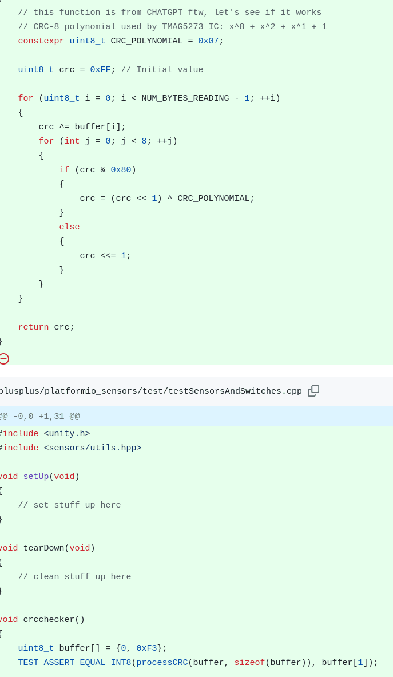Click the CRC-8 polynomial TMAG5273 comment line
This screenshot has height=677, width=393.
pyautogui.click(x=172, y=27)
